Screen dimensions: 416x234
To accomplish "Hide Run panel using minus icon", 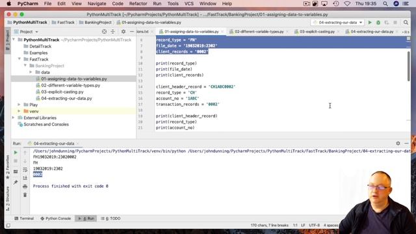I will tap(406, 143).
